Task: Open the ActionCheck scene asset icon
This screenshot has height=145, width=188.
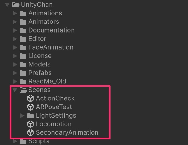Action: point(31,98)
